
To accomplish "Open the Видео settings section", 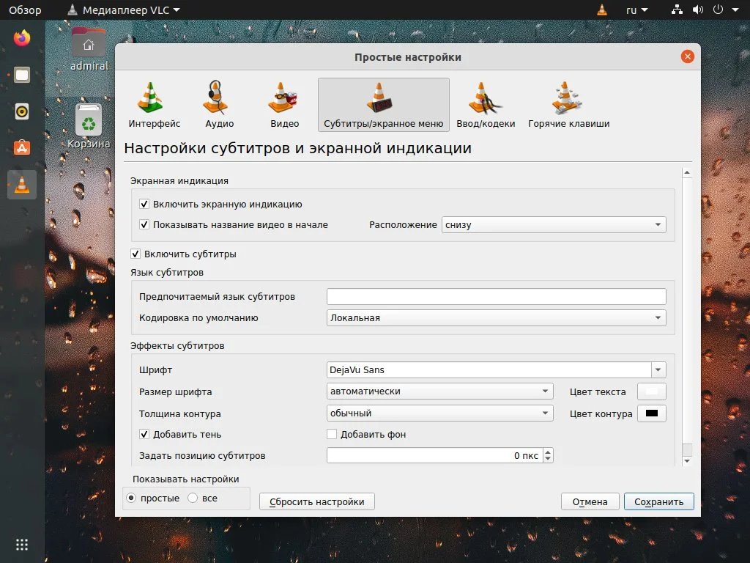I will tap(283, 103).
